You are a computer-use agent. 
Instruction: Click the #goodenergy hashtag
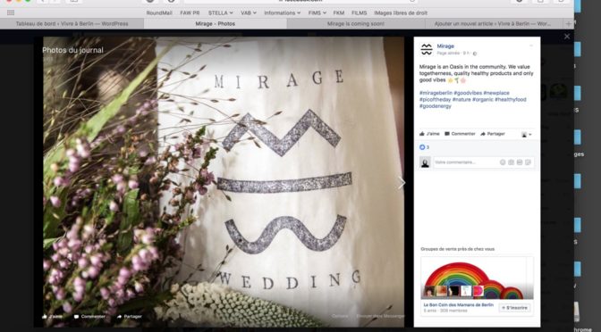point(435,106)
